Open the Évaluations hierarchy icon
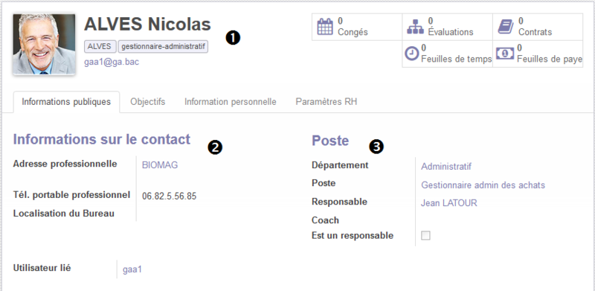Viewport: 595px width, 291px height. (x=415, y=27)
